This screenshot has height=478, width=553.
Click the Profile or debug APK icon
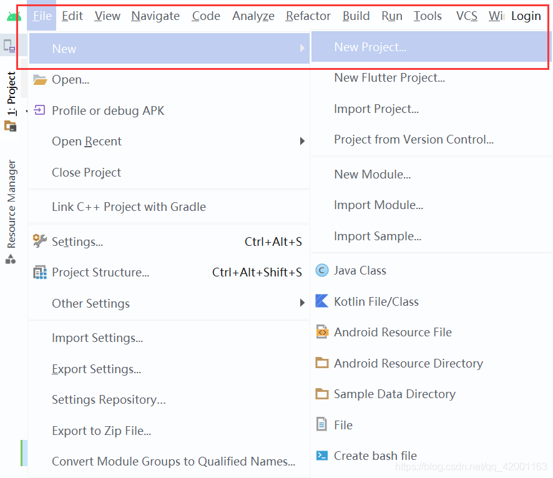[x=39, y=110]
